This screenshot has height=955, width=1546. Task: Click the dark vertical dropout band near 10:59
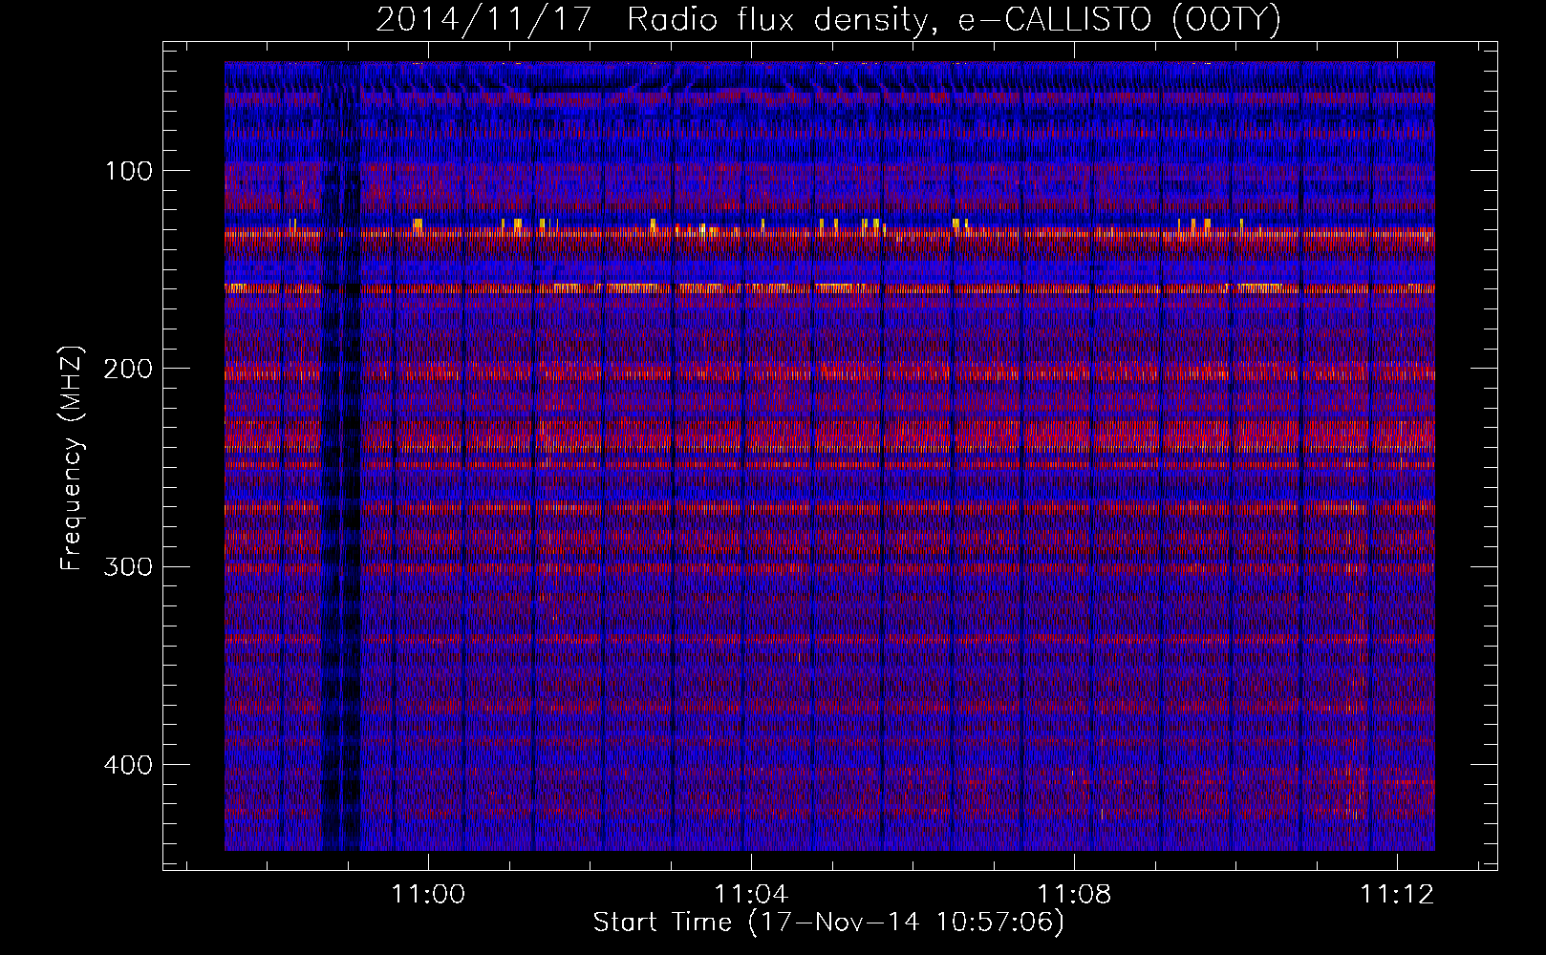click(x=341, y=456)
